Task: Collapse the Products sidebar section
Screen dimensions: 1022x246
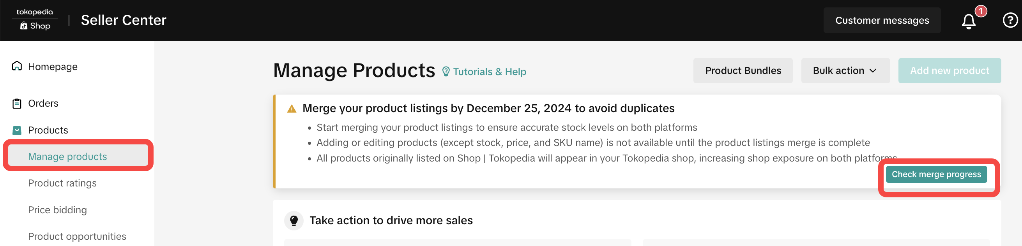Action: click(48, 130)
